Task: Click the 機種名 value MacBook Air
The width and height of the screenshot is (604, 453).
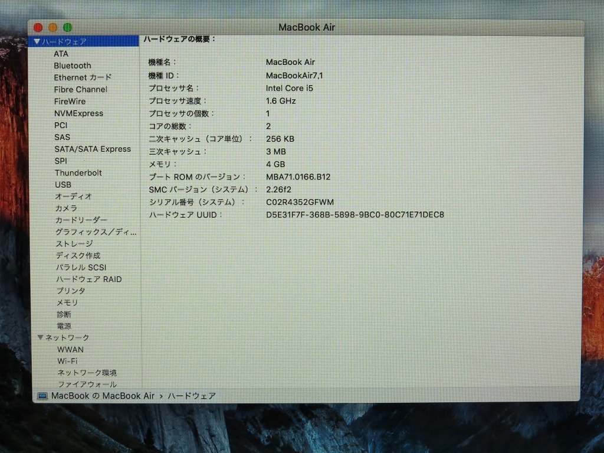Action: [x=290, y=62]
